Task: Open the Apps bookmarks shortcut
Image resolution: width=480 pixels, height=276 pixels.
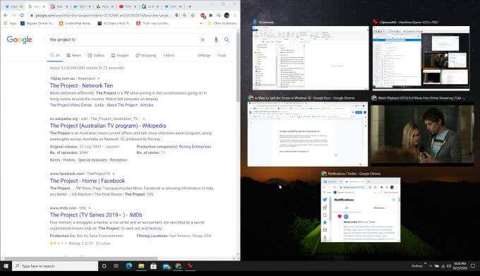Action: [x=10, y=23]
